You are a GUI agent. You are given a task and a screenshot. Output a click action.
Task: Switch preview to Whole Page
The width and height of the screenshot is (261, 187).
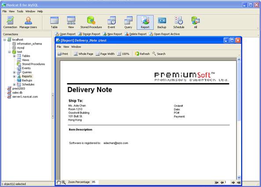pyautogui.click(x=84, y=54)
